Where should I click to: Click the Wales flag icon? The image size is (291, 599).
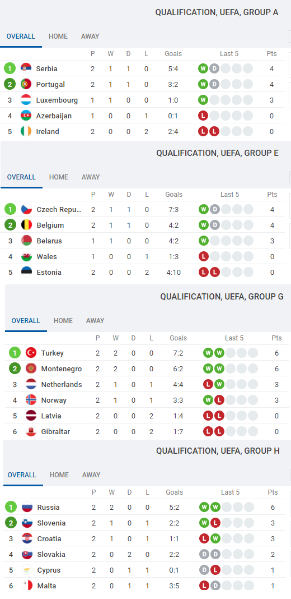pos(27,257)
